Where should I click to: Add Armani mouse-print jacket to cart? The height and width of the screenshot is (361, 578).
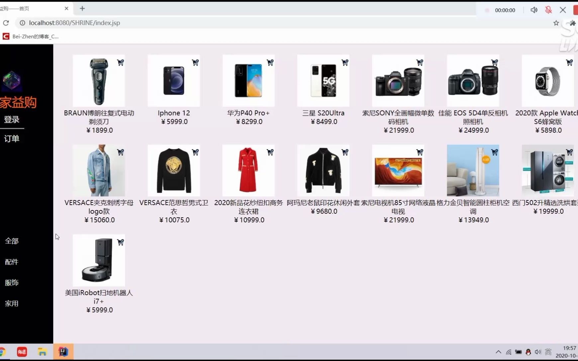click(x=345, y=152)
